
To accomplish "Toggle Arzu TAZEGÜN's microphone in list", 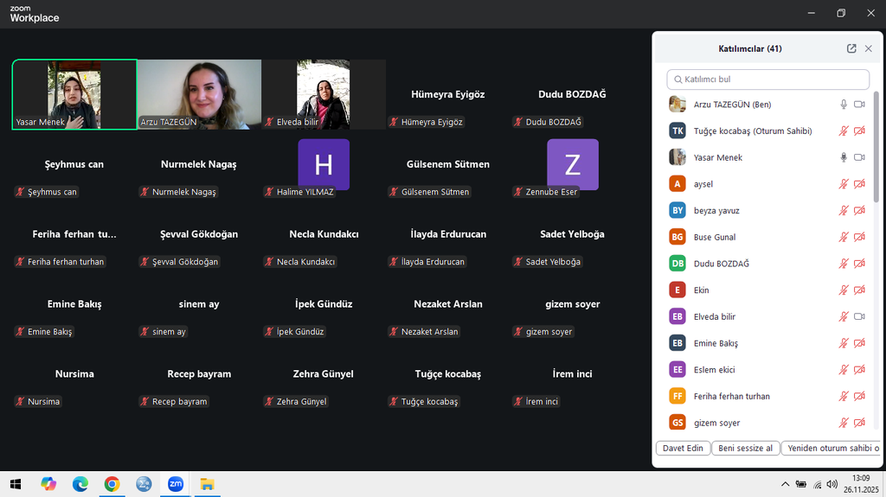I will coord(844,105).
